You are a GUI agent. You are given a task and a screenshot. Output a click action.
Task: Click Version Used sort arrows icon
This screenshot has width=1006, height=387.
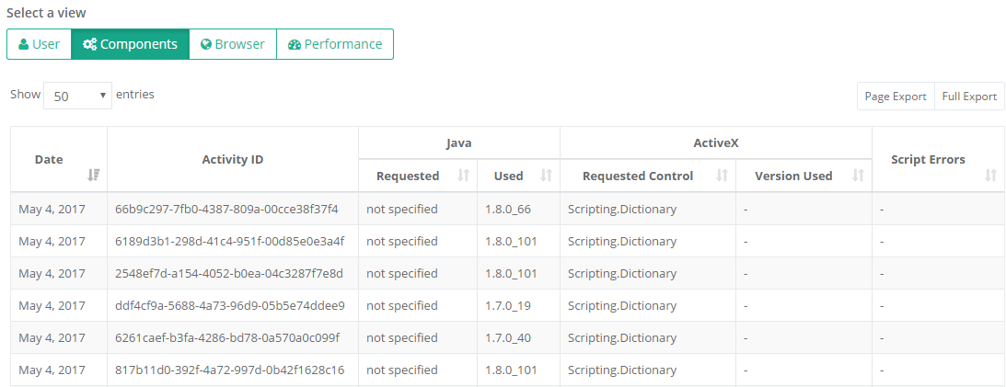point(858,176)
